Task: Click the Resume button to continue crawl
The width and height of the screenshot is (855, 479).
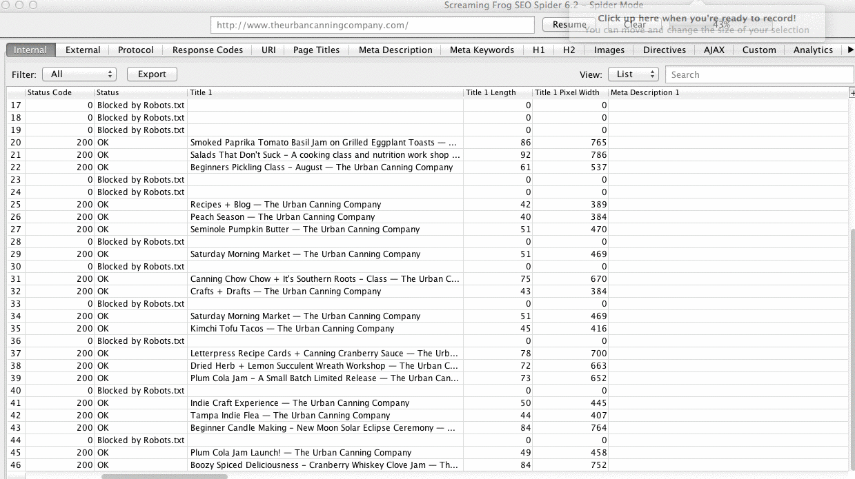Action: pos(569,25)
